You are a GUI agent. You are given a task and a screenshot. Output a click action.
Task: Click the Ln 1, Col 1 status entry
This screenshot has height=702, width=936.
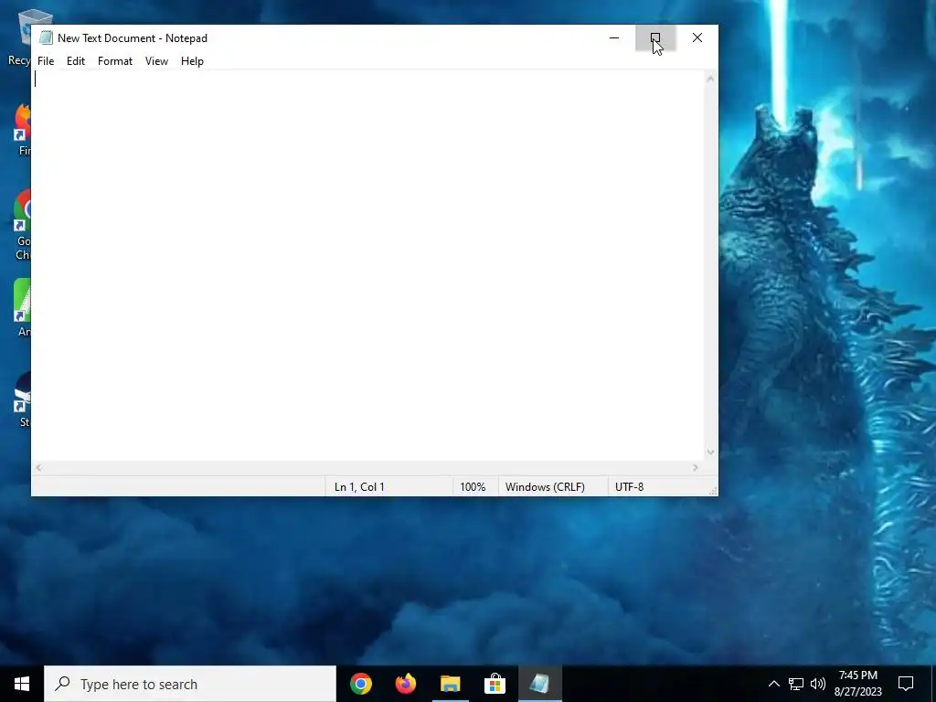click(x=359, y=487)
